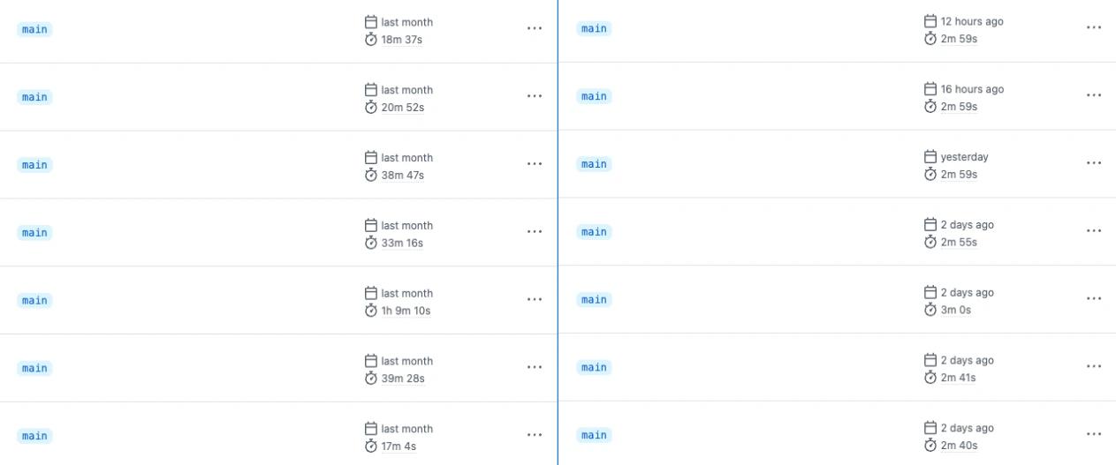Open the main branch label on the 2m 40s run

coord(594,435)
